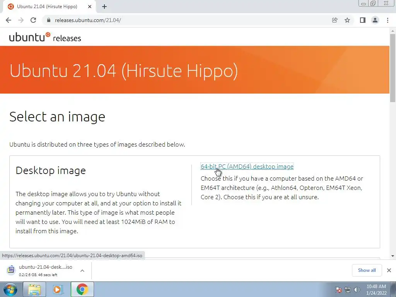The image size is (396, 297).
Task: Click the page vertical scrollbar thumb
Action: 393,68
